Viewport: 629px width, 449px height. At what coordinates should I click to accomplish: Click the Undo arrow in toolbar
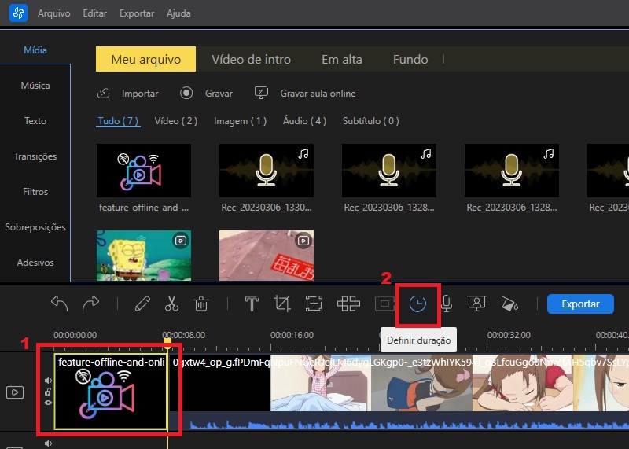click(60, 304)
